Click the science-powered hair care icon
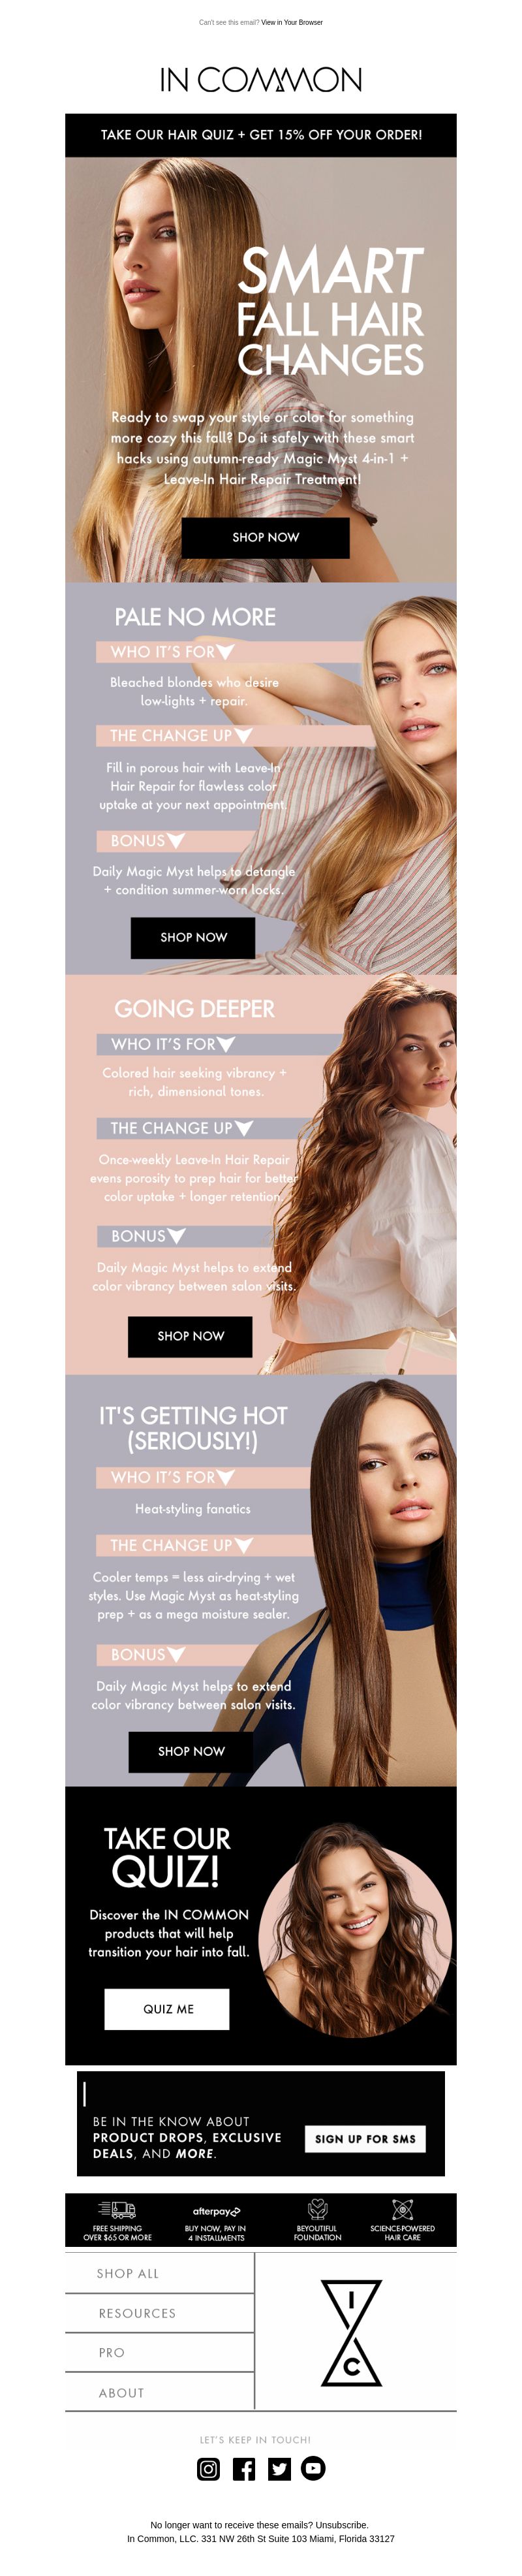The width and height of the screenshot is (522, 2576). (402, 2209)
